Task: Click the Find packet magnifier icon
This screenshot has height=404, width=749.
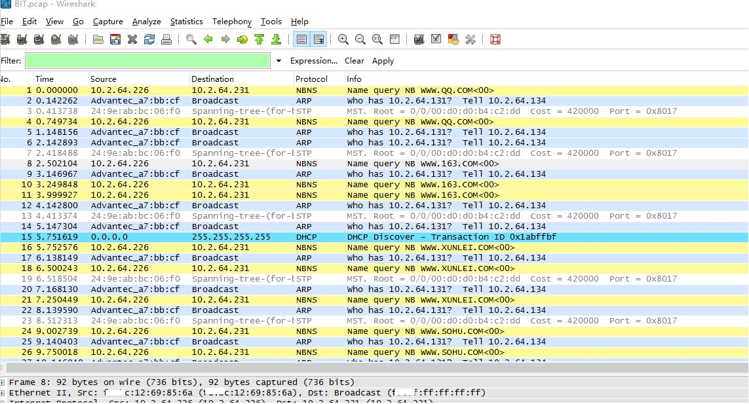Action: tap(191, 39)
